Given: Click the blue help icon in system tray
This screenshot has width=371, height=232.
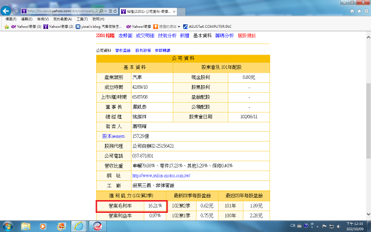Looking at the screenshot, I should [305, 226].
